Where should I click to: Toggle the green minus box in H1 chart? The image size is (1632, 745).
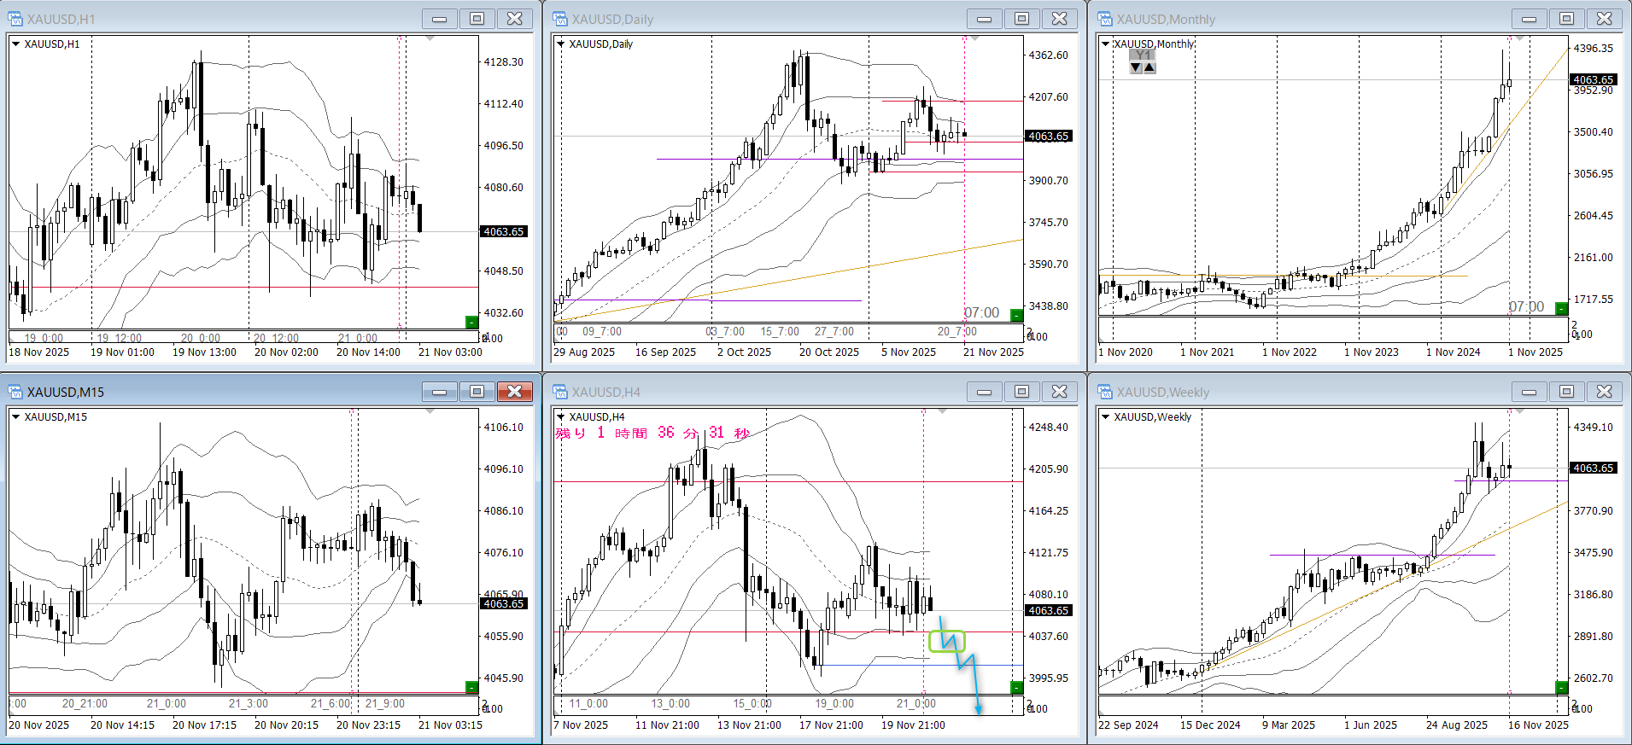pos(471,322)
